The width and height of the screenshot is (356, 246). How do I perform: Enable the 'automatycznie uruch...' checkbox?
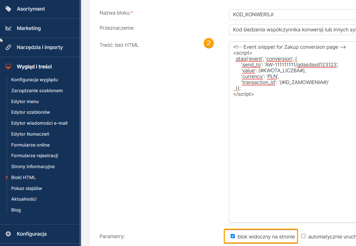[x=303, y=236]
